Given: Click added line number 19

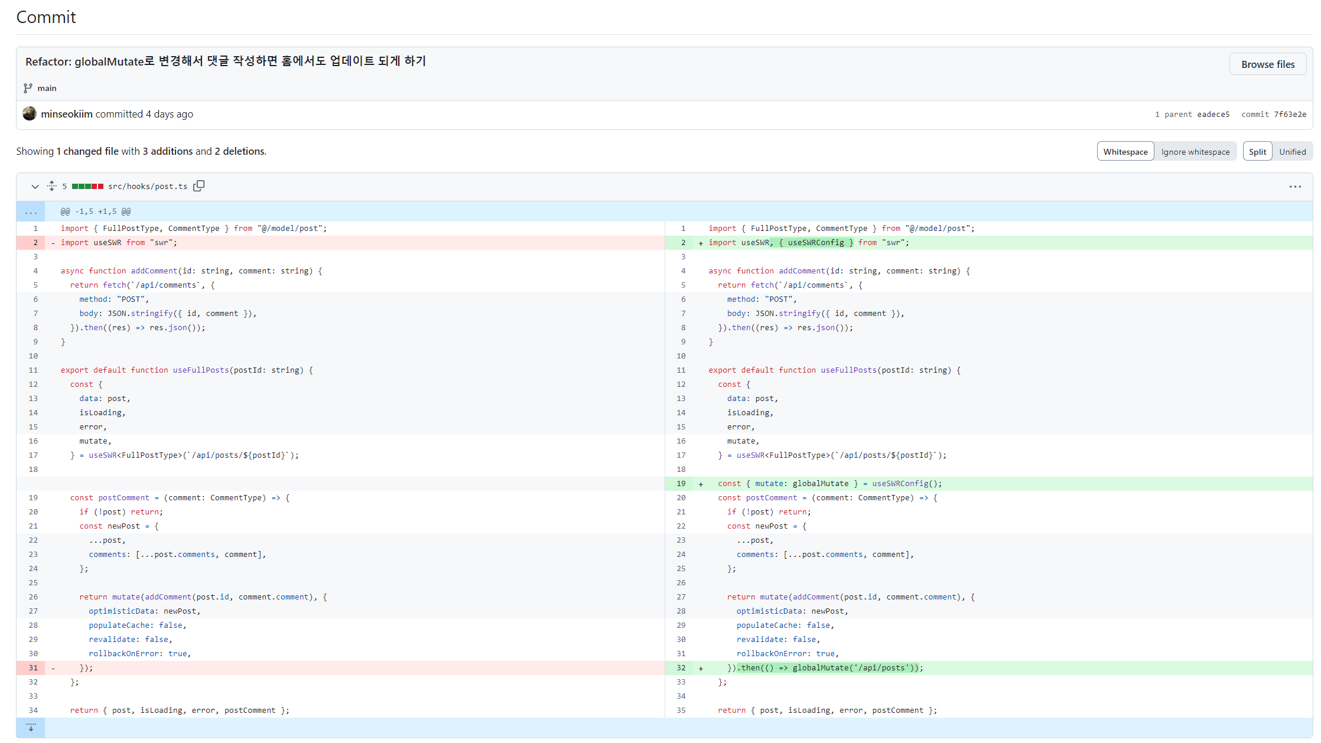Looking at the screenshot, I should coord(681,484).
